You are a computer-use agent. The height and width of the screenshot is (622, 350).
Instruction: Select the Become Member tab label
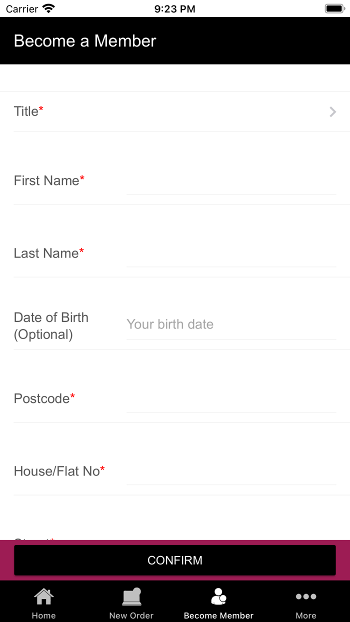click(x=218, y=615)
